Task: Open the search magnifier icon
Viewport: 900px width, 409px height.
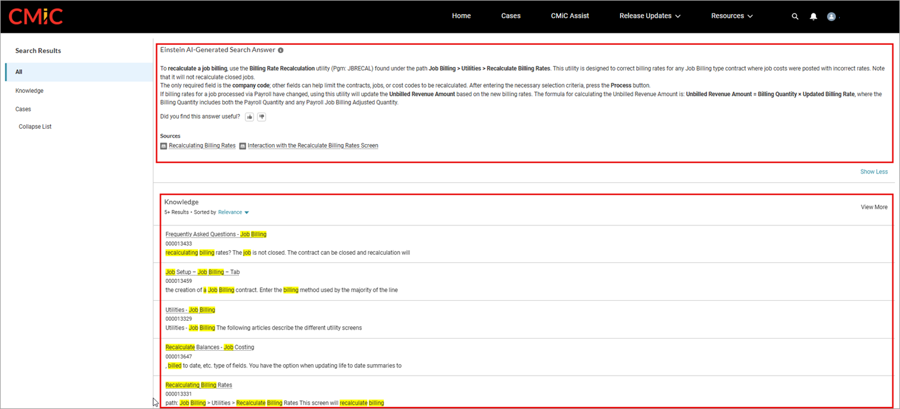Action: tap(795, 17)
